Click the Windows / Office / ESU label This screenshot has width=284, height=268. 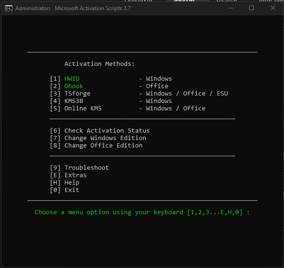click(x=187, y=94)
